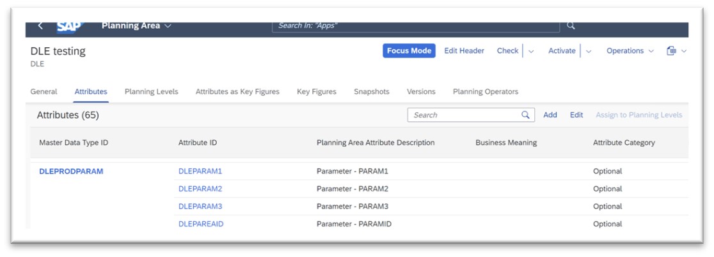Screen dimensions: 714x257
Task: Open the Planning Levels tab
Action: [x=151, y=92]
